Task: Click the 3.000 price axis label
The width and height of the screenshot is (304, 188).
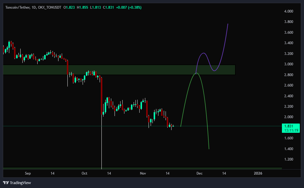Action: tap(288, 64)
